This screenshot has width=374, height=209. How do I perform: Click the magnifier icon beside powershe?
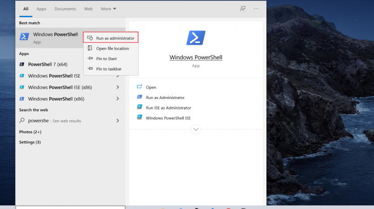pos(22,120)
